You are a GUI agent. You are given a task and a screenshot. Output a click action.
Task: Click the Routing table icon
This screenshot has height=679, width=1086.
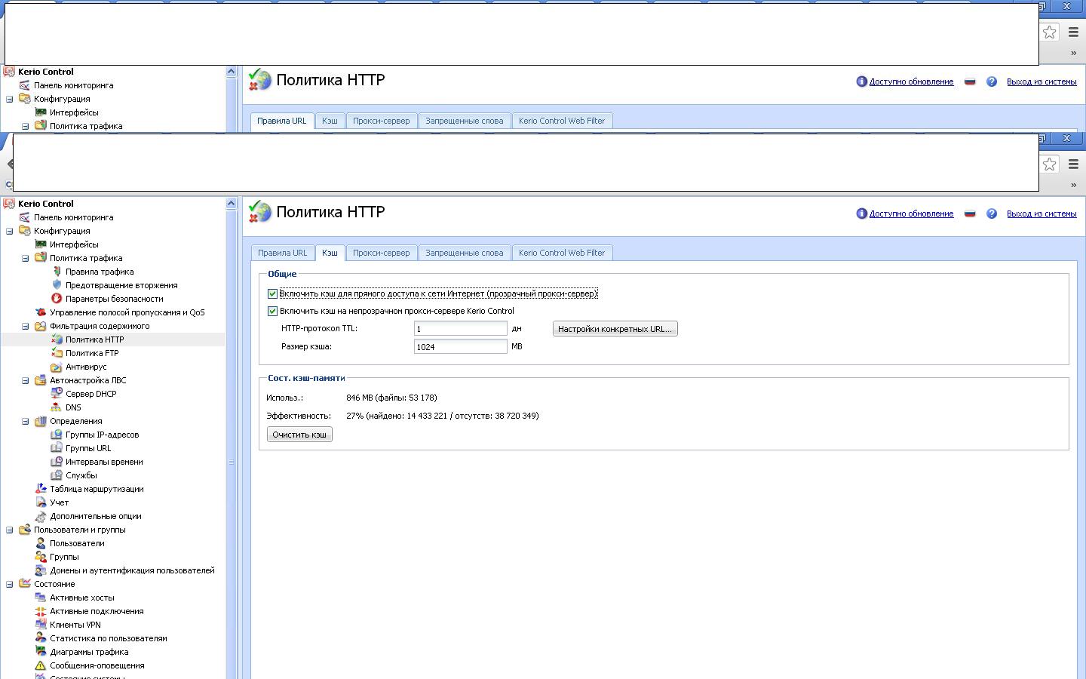(41, 489)
